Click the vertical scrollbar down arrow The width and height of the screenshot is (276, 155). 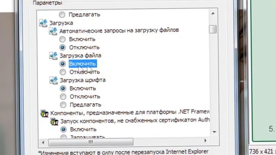click(214, 132)
